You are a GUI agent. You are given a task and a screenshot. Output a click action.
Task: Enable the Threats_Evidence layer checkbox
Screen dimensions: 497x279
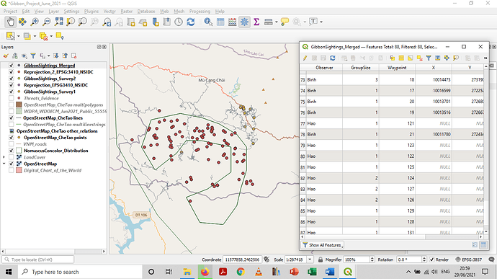coord(11,98)
